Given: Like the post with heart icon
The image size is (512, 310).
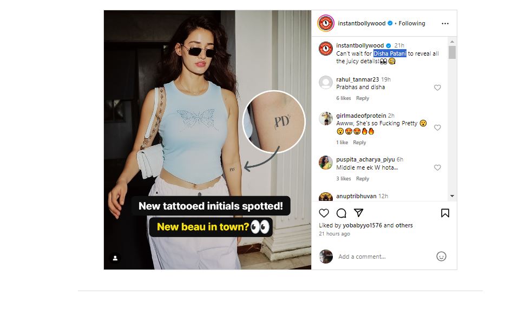Looking at the screenshot, I should pyautogui.click(x=324, y=213).
